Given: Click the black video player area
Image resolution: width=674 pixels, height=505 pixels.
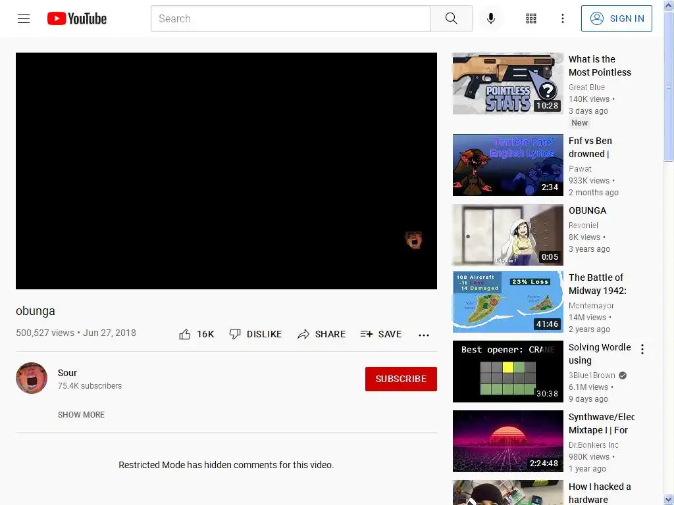Looking at the screenshot, I should (226, 171).
